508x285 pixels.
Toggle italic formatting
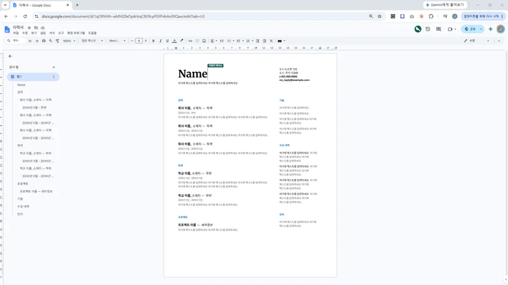[x=160, y=41]
